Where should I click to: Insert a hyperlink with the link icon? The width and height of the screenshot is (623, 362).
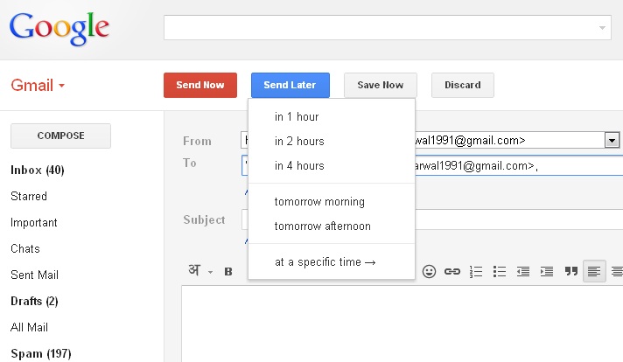coord(452,271)
